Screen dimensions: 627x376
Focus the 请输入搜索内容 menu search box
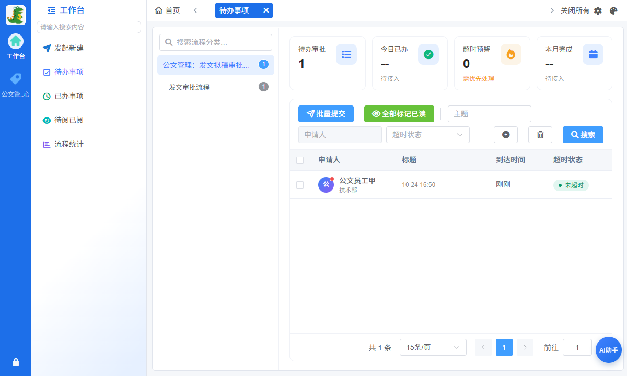tap(89, 27)
